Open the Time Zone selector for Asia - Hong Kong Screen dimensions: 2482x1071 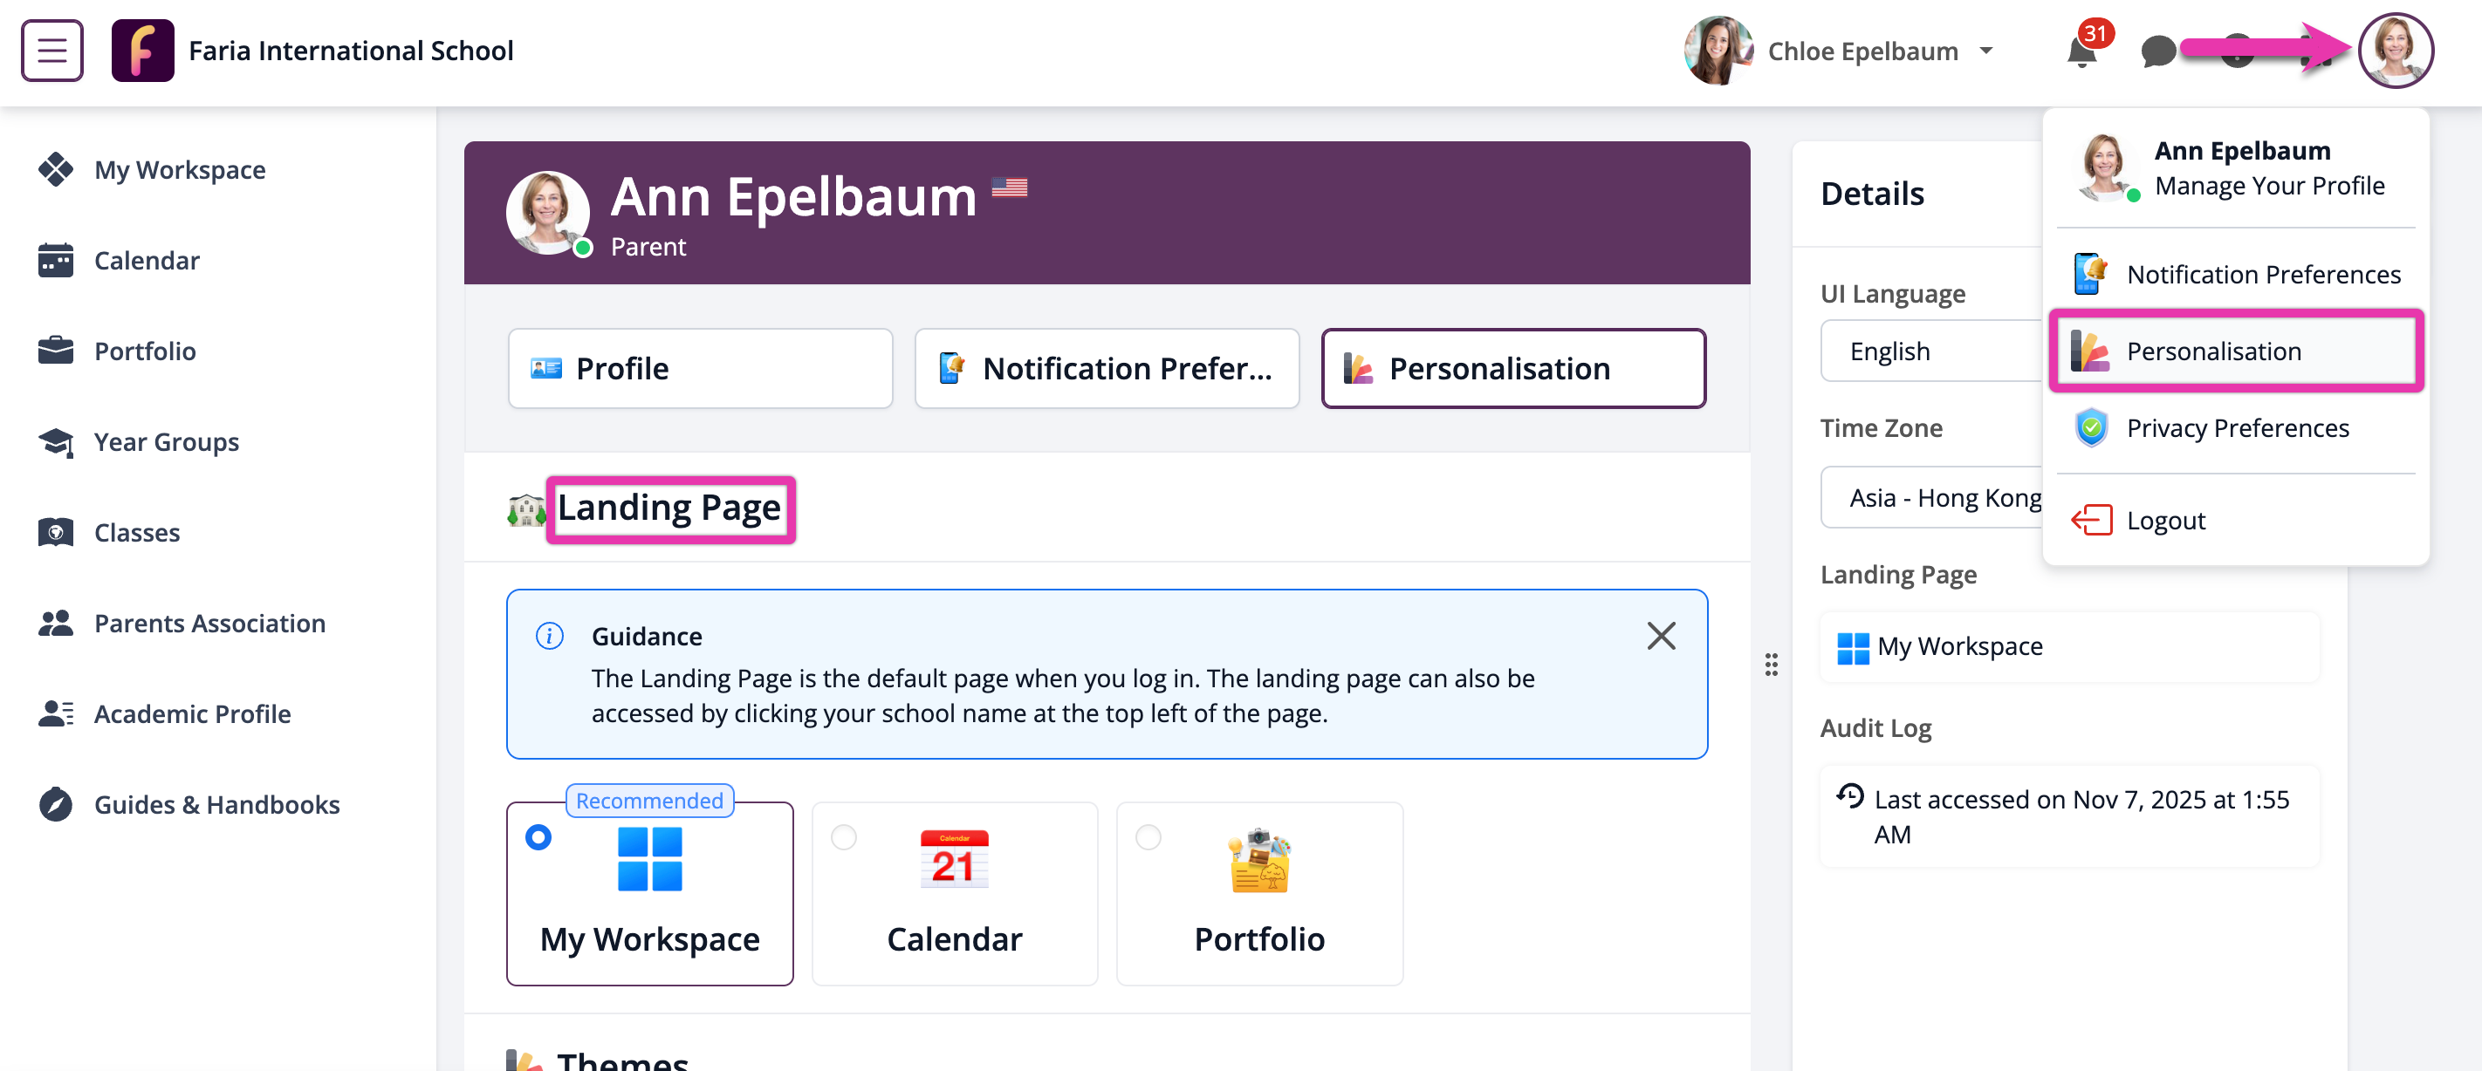click(1946, 497)
